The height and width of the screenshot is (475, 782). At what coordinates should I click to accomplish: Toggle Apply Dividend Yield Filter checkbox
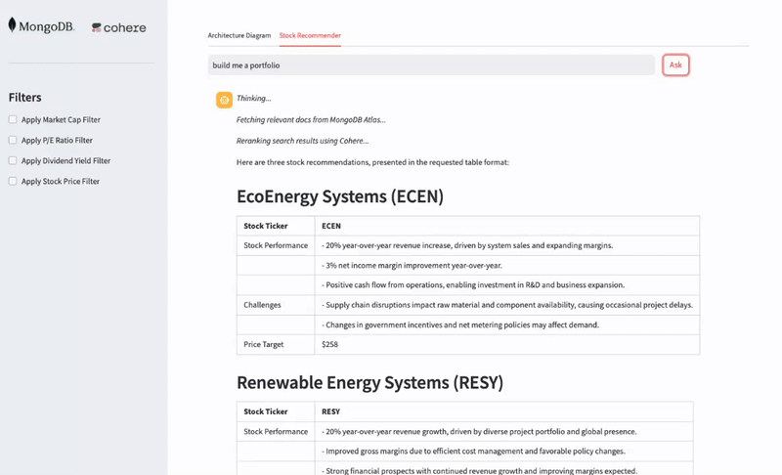[13, 161]
